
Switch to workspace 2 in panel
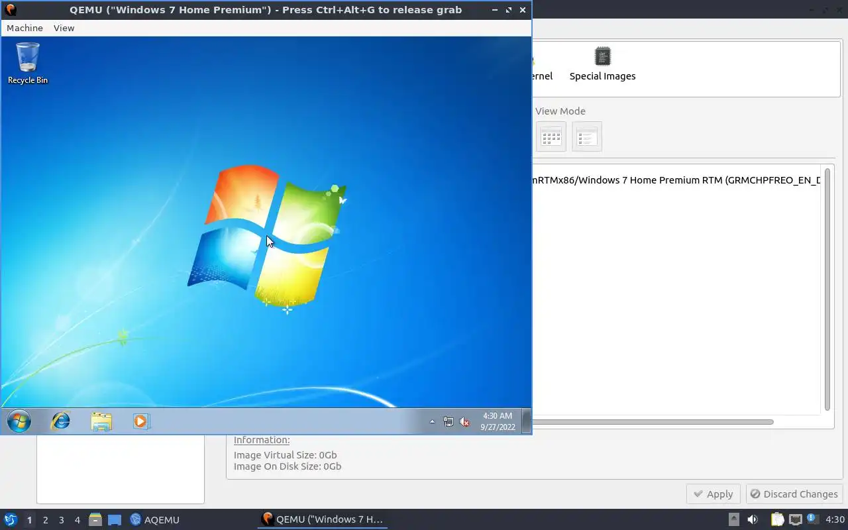pyautogui.click(x=45, y=520)
